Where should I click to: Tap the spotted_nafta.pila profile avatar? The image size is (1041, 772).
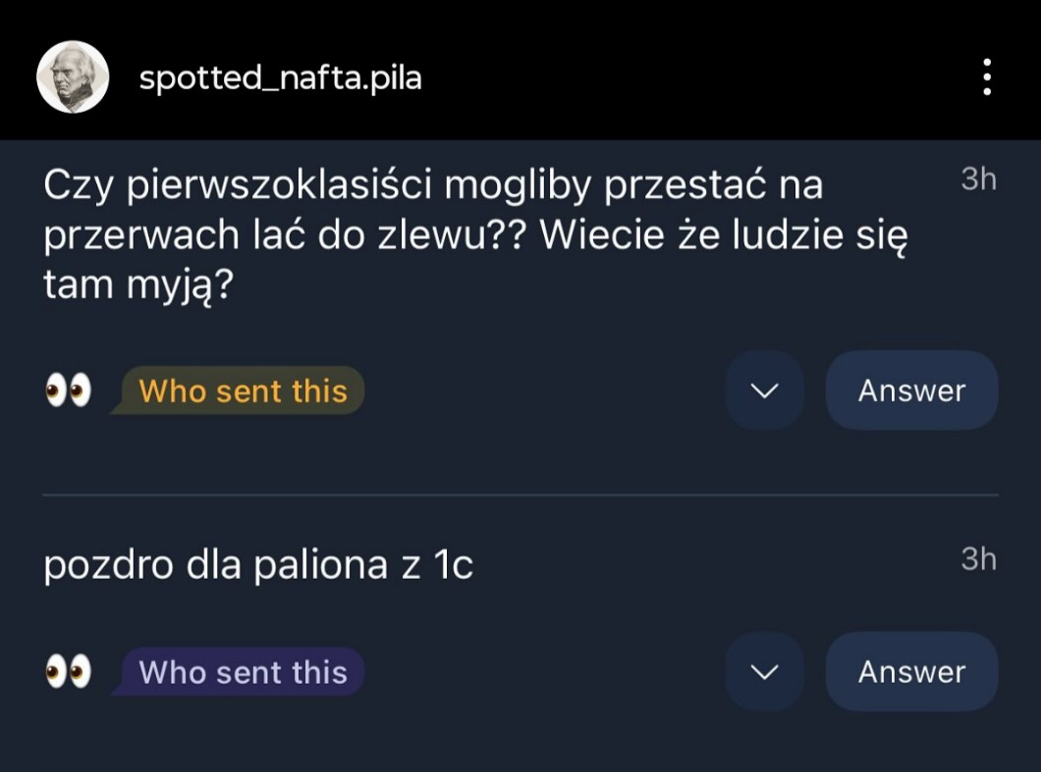[73, 77]
